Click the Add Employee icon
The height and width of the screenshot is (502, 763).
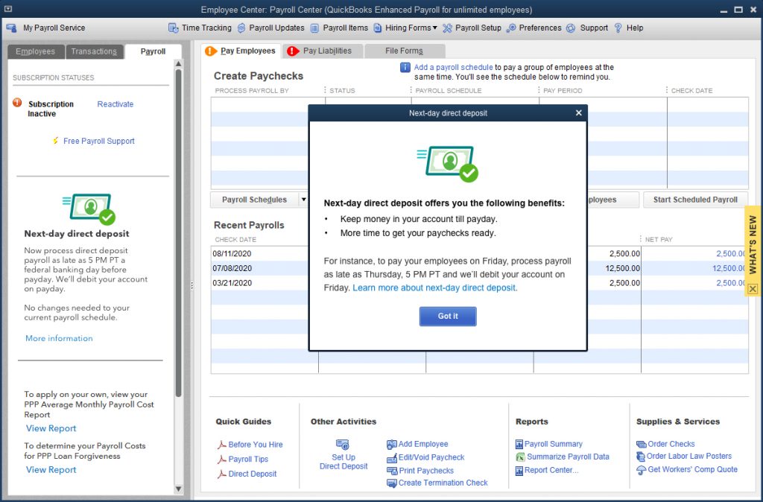point(392,444)
